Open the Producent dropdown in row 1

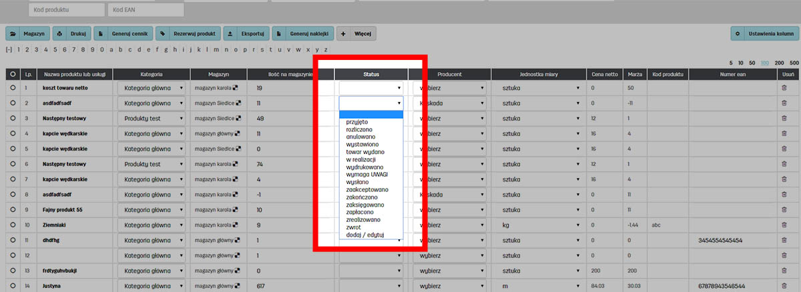pos(451,87)
